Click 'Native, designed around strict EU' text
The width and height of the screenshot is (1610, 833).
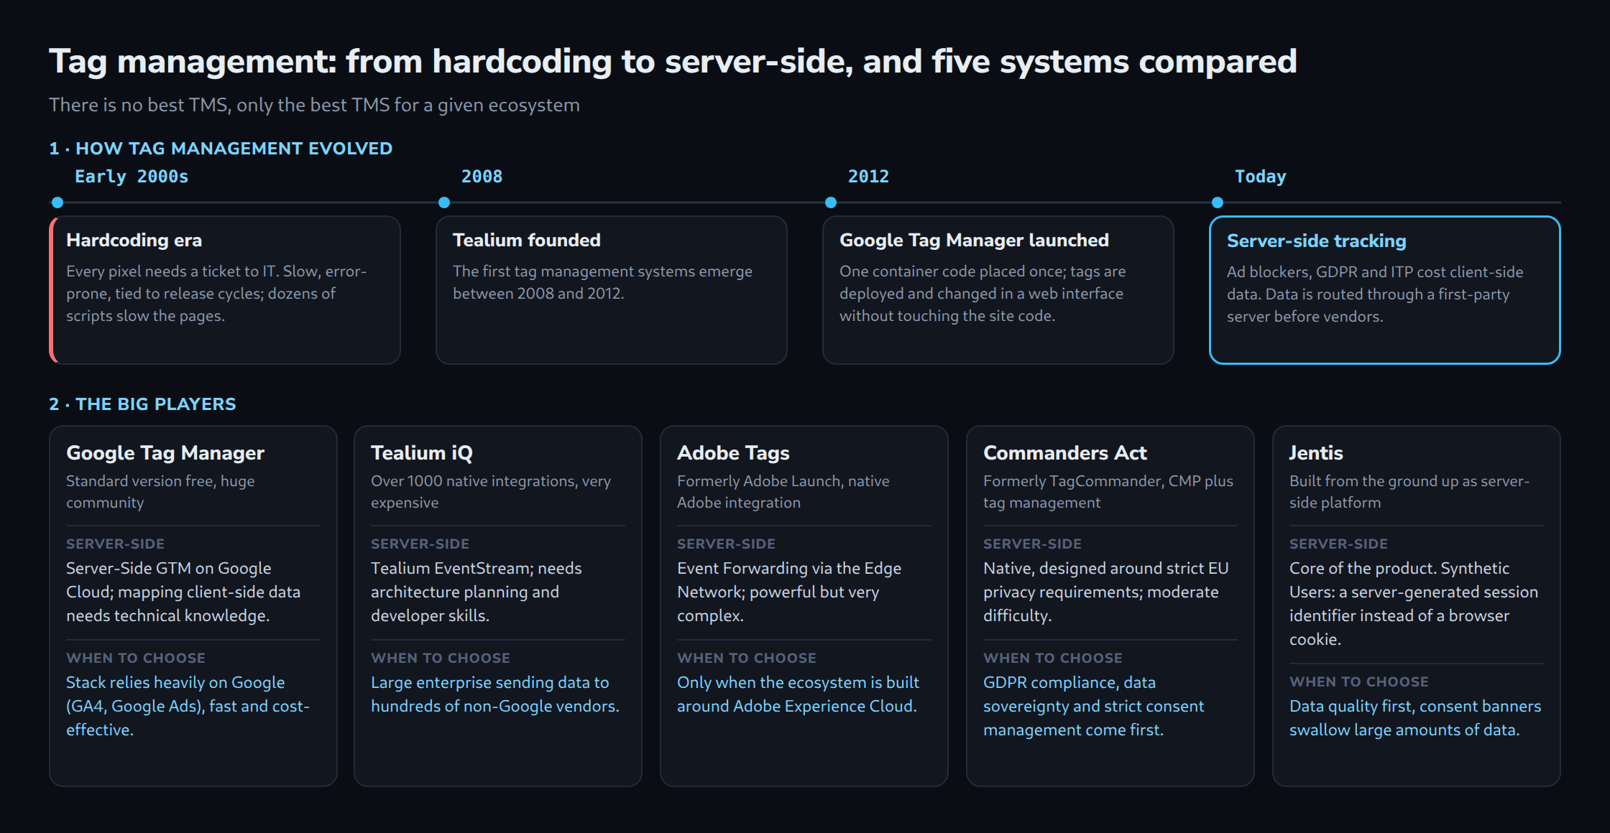(x=1106, y=592)
